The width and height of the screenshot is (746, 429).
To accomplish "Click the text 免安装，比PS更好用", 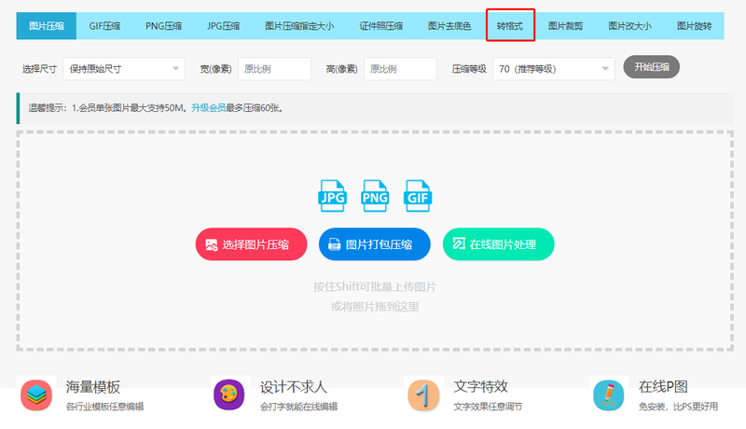I will (679, 407).
